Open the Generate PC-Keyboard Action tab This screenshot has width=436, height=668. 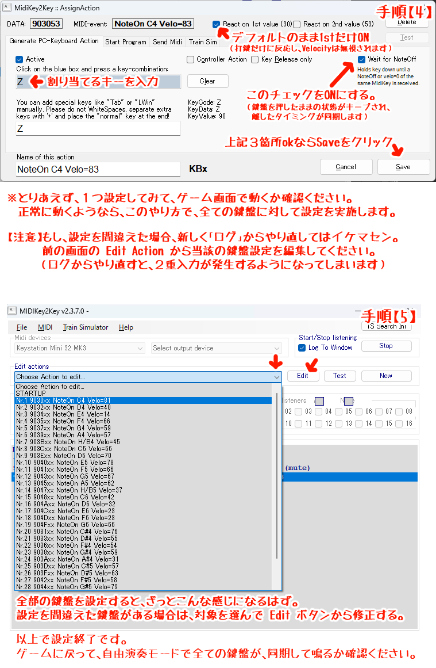point(54,41)
